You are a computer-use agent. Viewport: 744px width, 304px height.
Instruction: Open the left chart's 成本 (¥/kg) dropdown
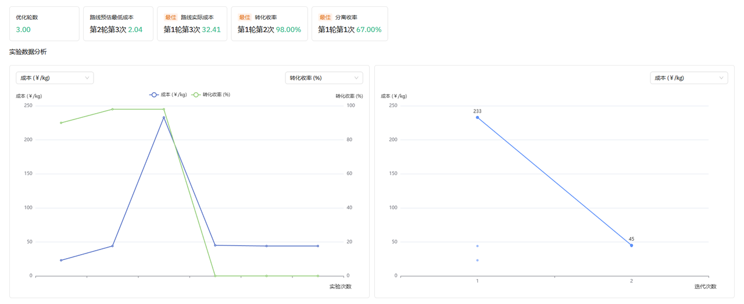coord(55,78)
